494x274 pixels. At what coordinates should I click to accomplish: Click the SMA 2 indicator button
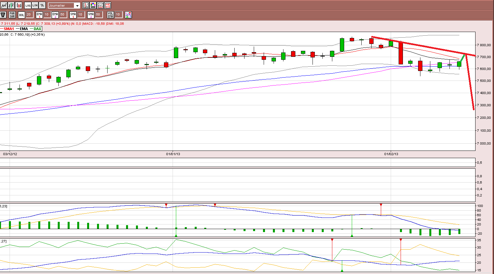point(91,15)
